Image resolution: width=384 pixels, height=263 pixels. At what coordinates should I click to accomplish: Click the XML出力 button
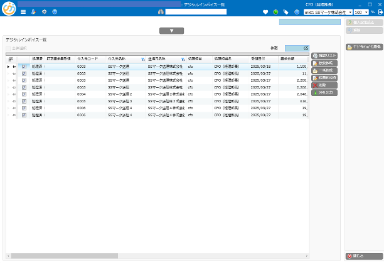pyautogui.click(x=324, y=92)
